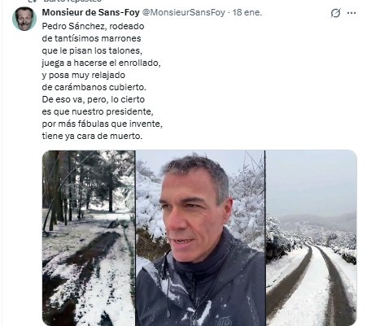
Task: Click the final line 'tiene ya cara de muerto.'
Action: 92,136
